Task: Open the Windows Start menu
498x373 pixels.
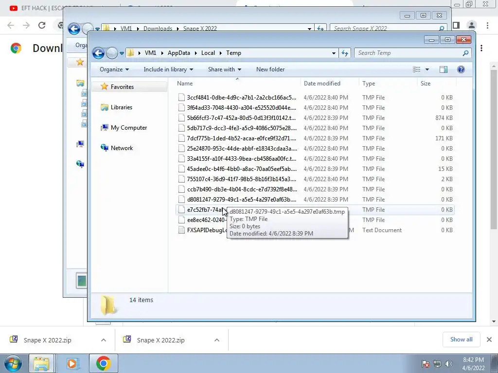Action: pos(13,363)
